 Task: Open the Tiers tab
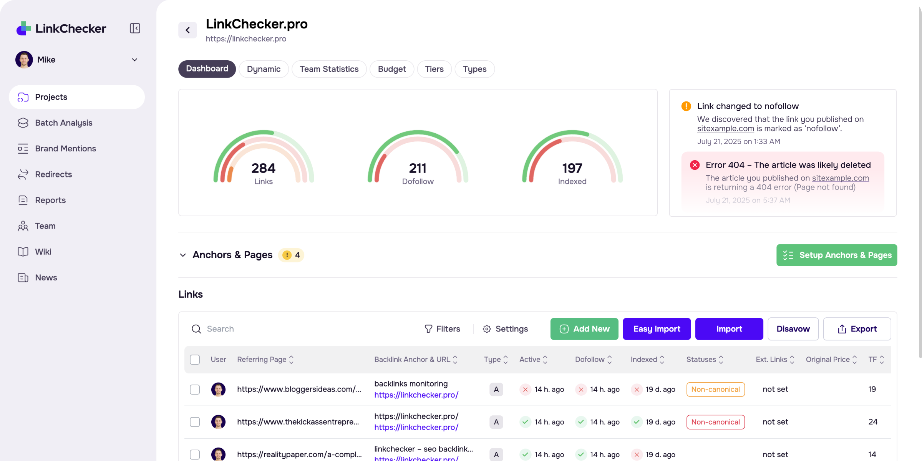tap(434, 69)
